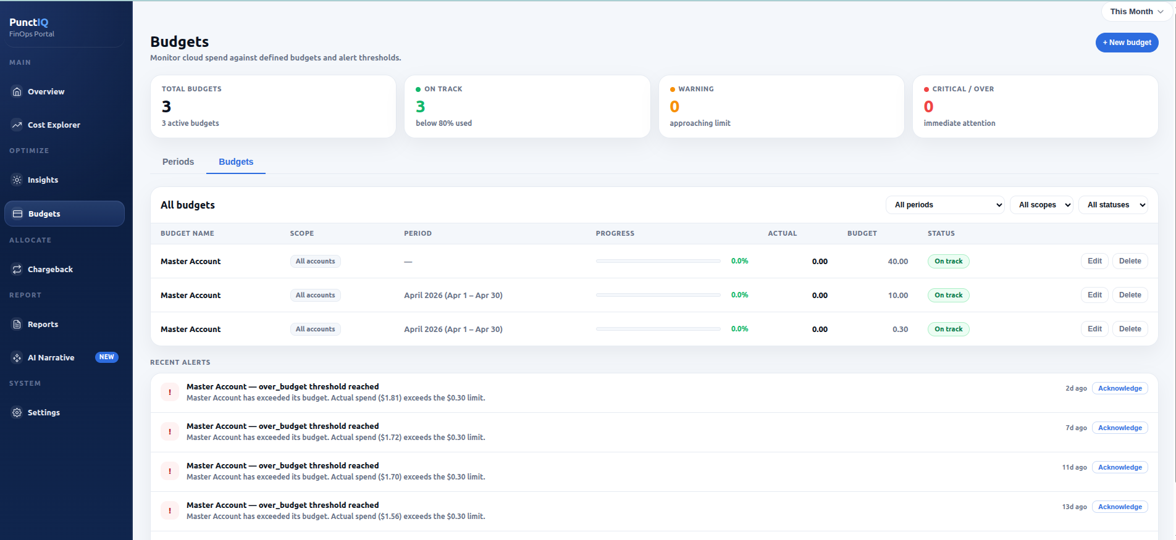The width and height of the screenshot is (1176, 540).
Task: Acknowledge the alert from 7d ago
Action: point(1120,428)
